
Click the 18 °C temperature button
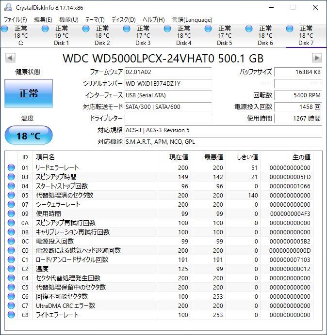tap(29, 136)
